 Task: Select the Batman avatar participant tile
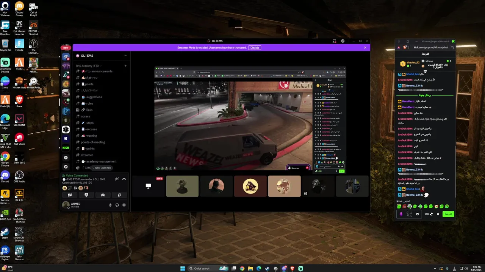coord(216,186)
